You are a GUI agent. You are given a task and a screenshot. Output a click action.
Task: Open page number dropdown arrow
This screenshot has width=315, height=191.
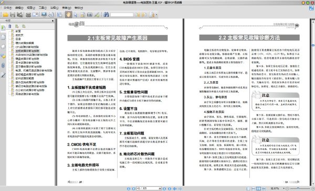[160, 188]
